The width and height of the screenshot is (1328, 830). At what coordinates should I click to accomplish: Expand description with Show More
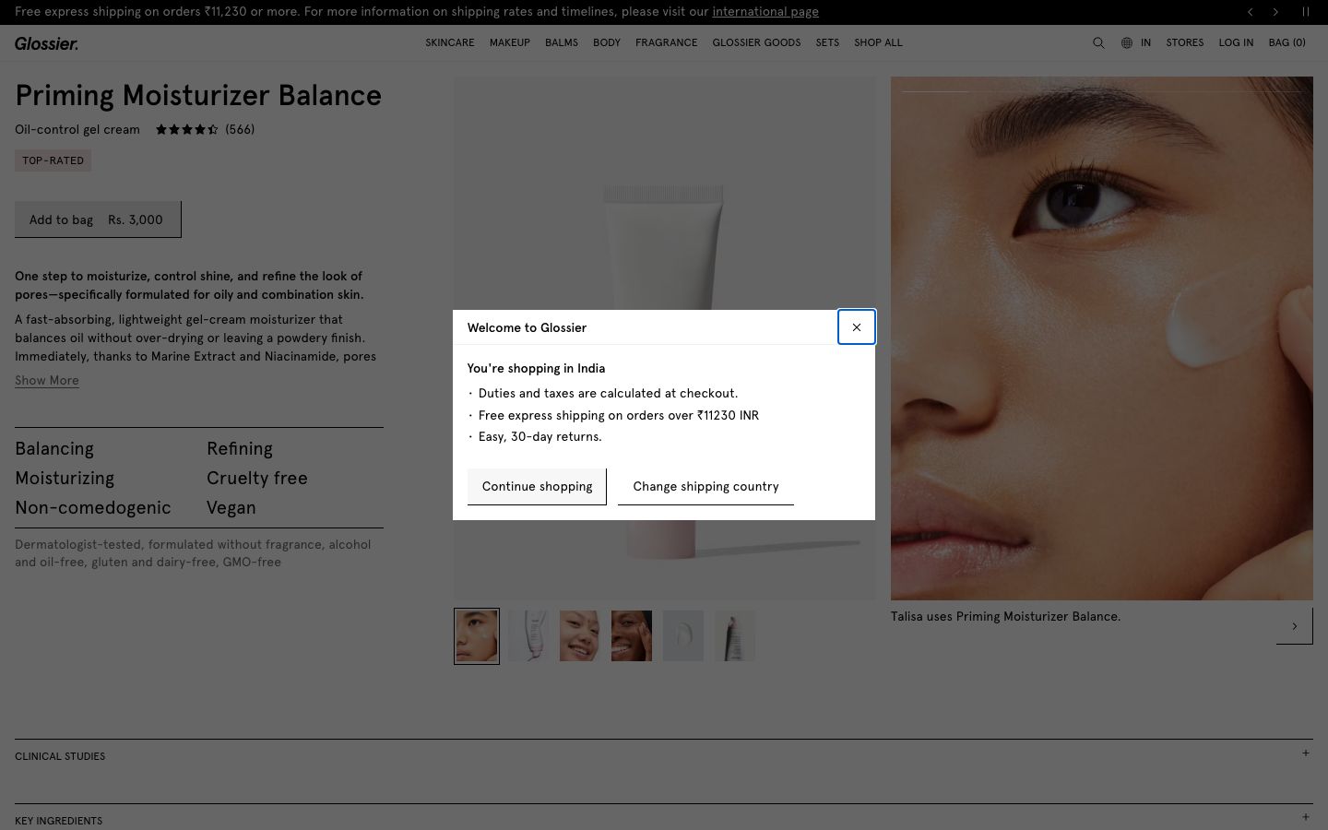47,380
